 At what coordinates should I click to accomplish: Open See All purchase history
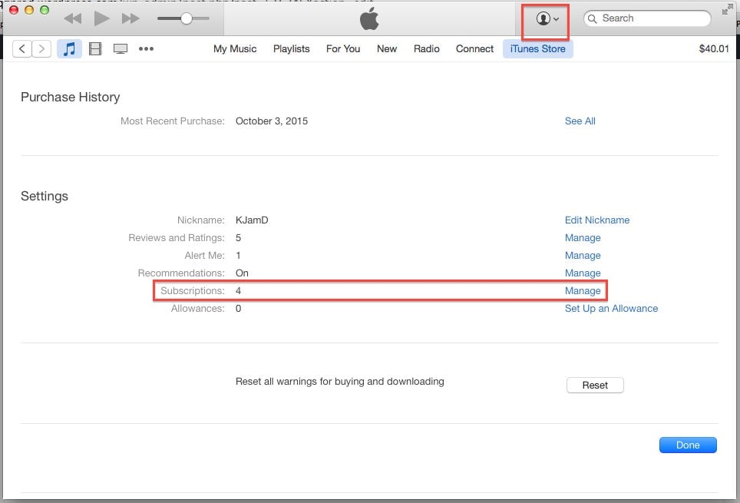point(580,121)
